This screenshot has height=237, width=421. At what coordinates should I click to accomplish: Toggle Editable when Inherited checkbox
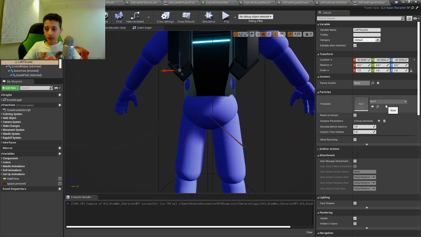pos(355,45)
